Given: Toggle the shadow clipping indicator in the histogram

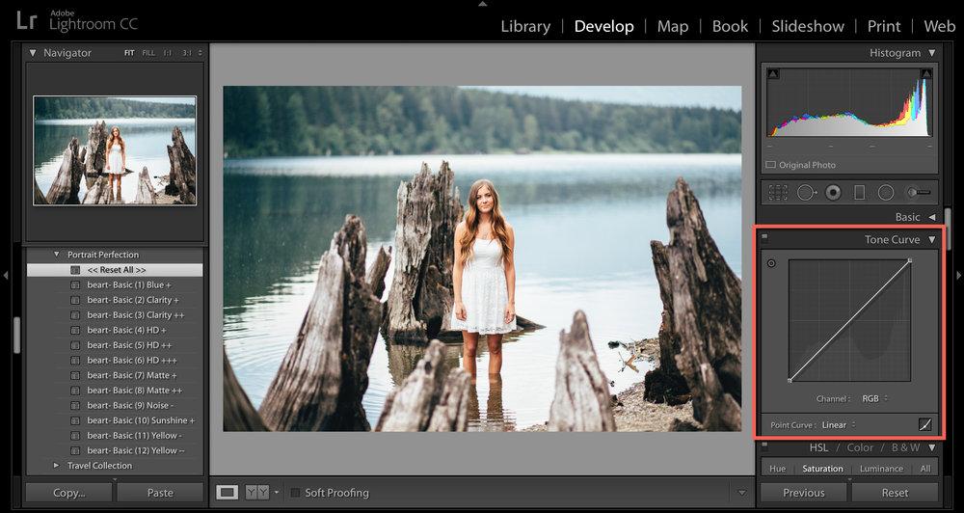Looking at the screenshot, I should (x=773, y=74).
